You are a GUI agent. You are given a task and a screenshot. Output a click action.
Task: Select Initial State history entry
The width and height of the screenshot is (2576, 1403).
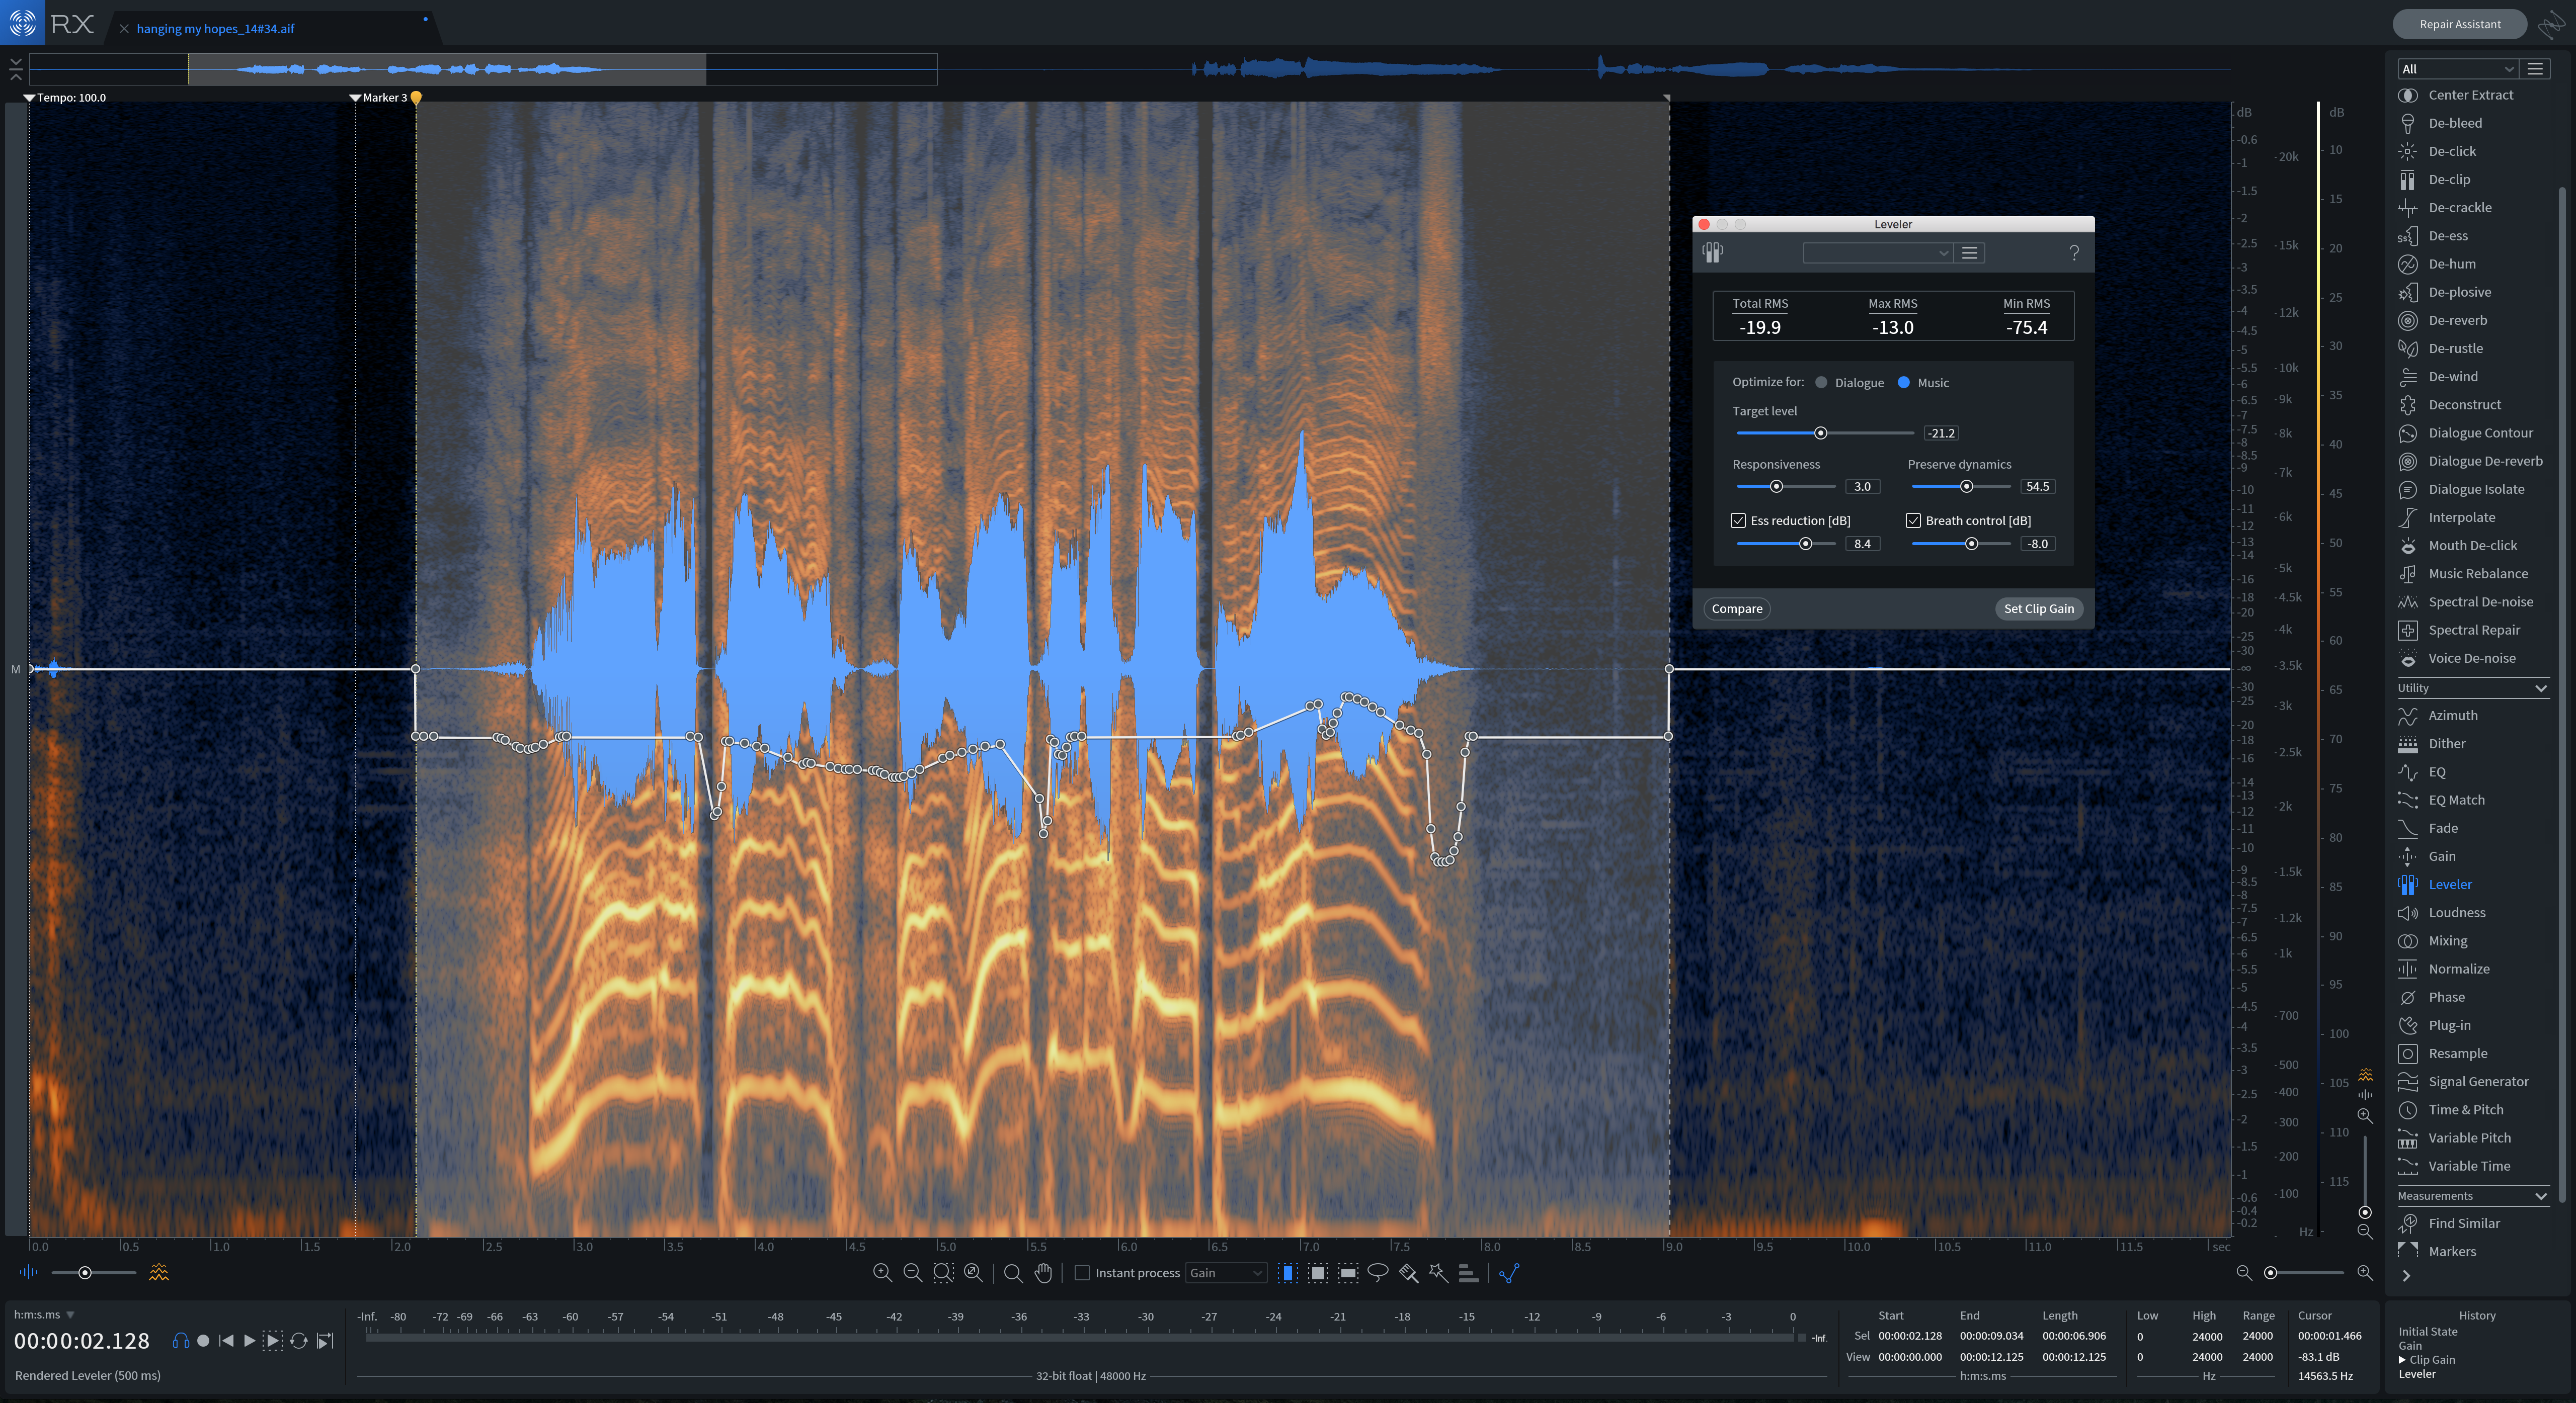pyautogui.click(x=2427, y=1331)
